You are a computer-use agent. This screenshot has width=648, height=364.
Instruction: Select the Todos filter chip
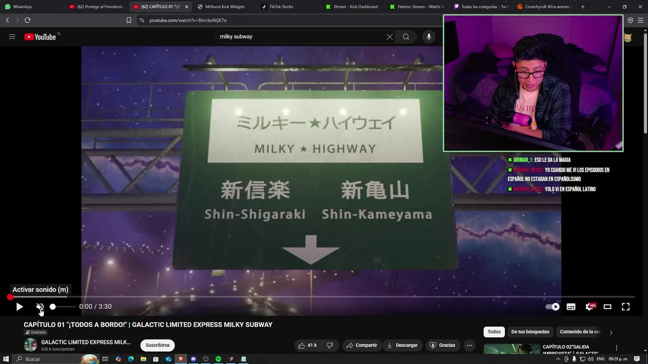(x=494, y=332)
